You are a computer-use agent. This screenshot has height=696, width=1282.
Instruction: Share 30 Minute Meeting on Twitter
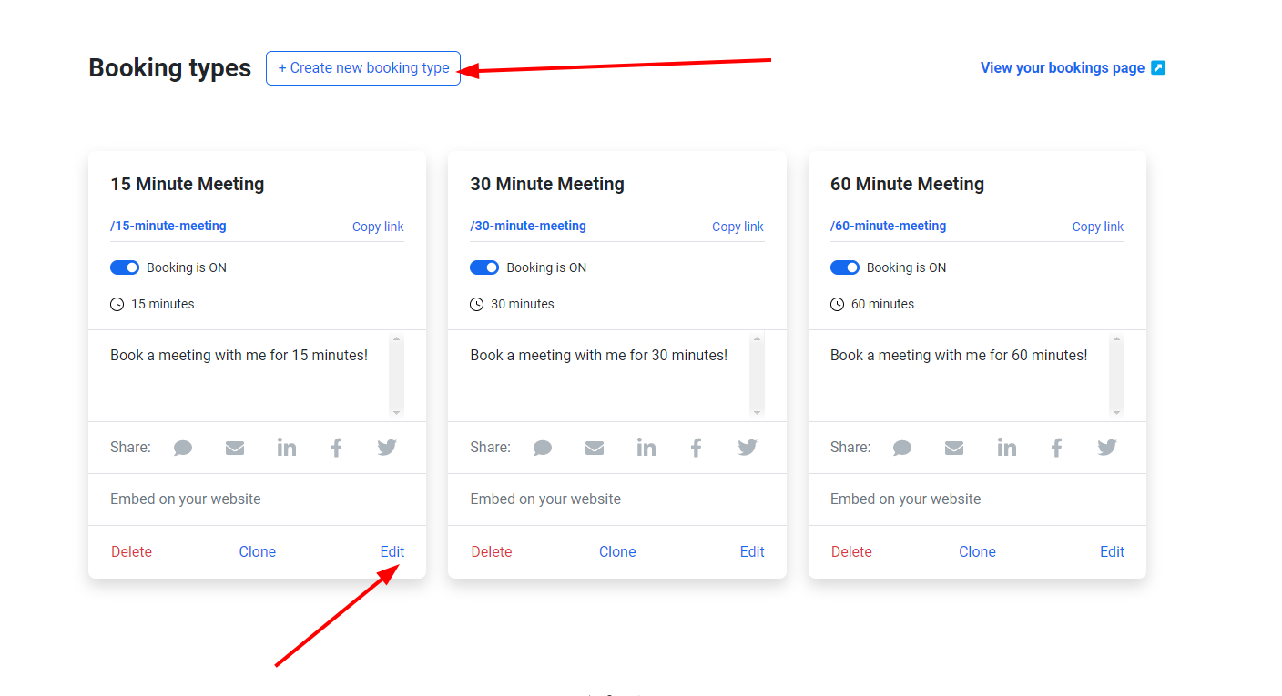coord(748,448)
